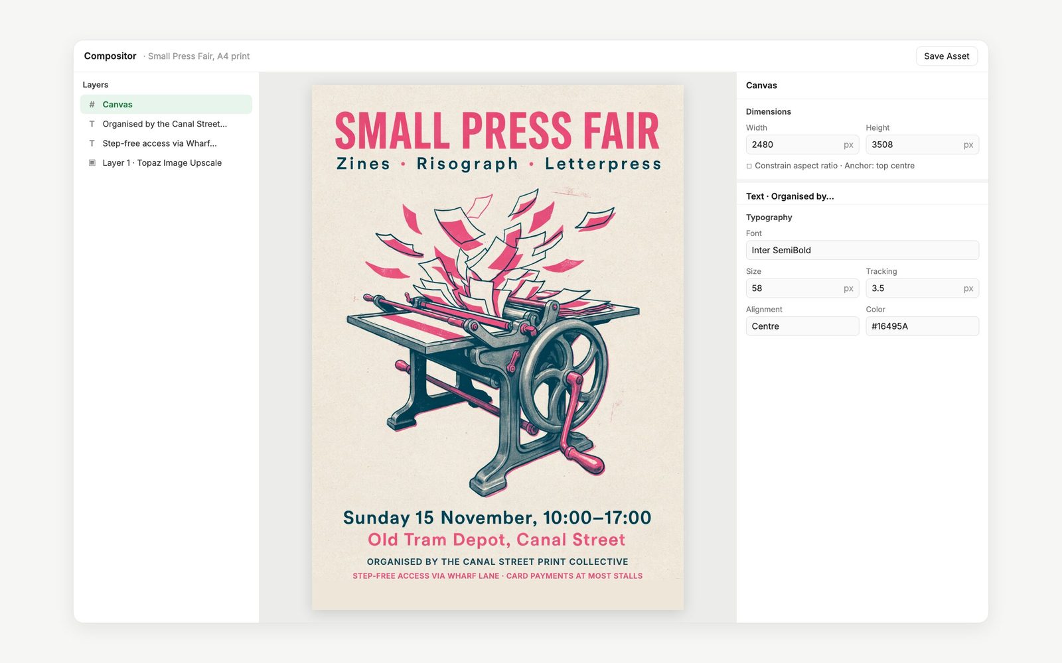The width and height of the screenshot is (1062, 663).
Task: Click the printing press illustration on canvas
Action: click(493, 342)
